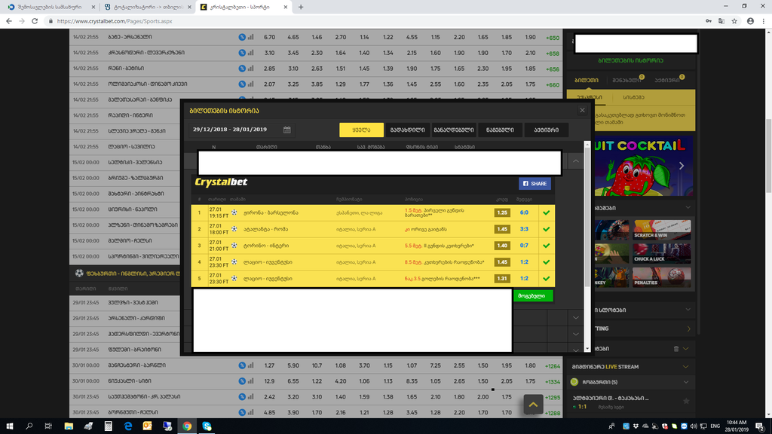Open the SCRATCH & WIN game thumbnail
772x434 pixels.
tap(662, 230)
